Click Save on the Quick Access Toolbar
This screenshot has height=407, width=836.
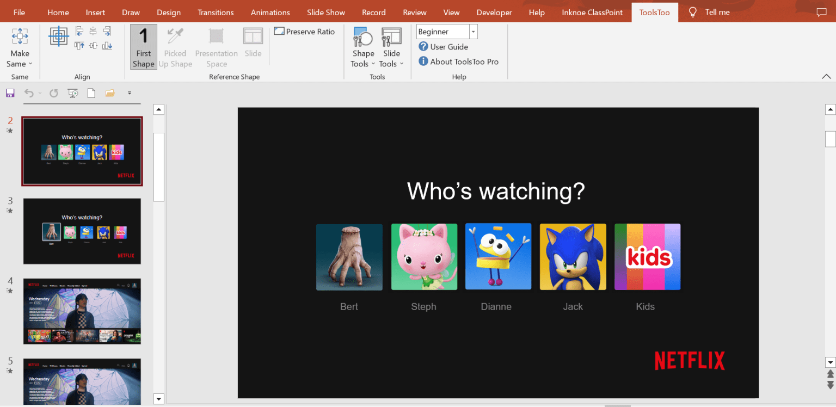point(10,92)
